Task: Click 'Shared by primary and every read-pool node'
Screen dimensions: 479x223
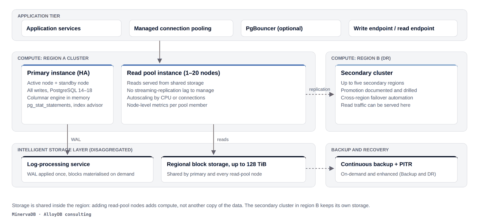Action: coord(214,174)
